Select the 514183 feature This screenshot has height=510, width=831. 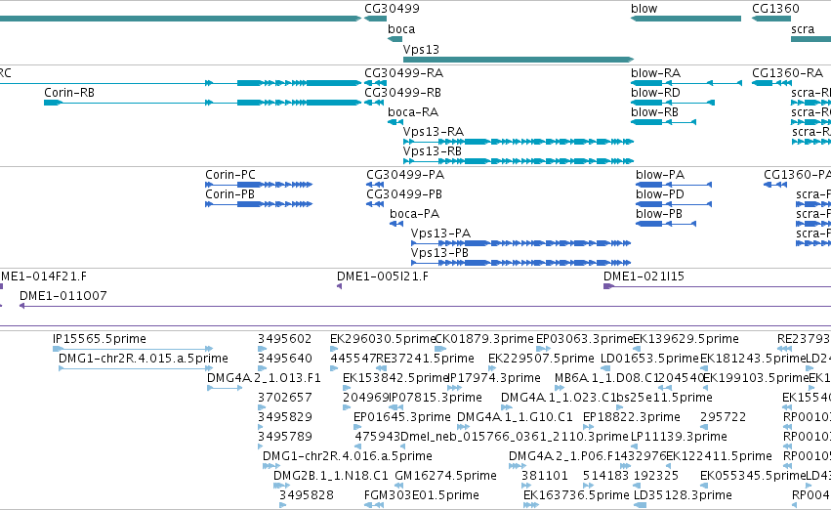[590, 486]
